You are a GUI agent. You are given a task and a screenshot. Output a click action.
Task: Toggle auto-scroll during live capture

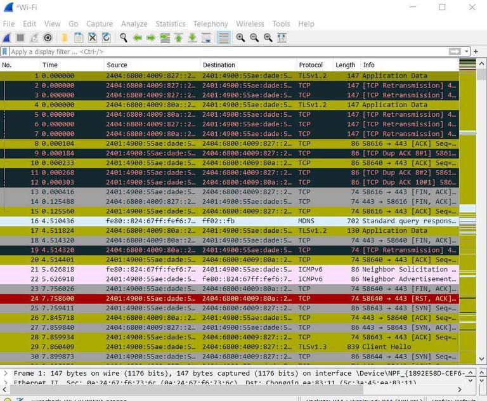tap(206, 38)
